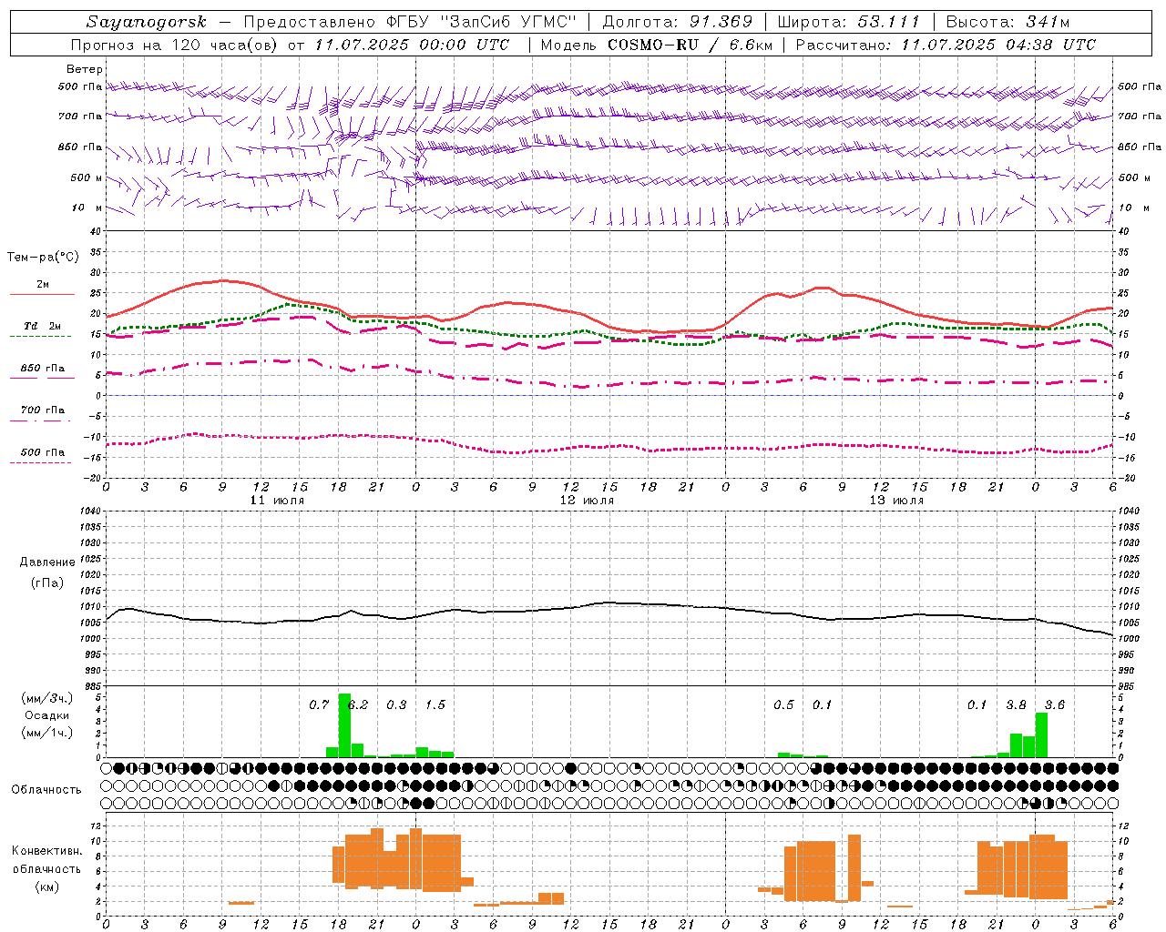Click the 0.7 precipitation total value
1166x932 pixels.
click(x=319, y=705)
